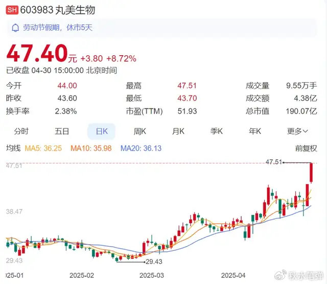Tap the 总市值 value 190.07亿

tap(301, 111)
